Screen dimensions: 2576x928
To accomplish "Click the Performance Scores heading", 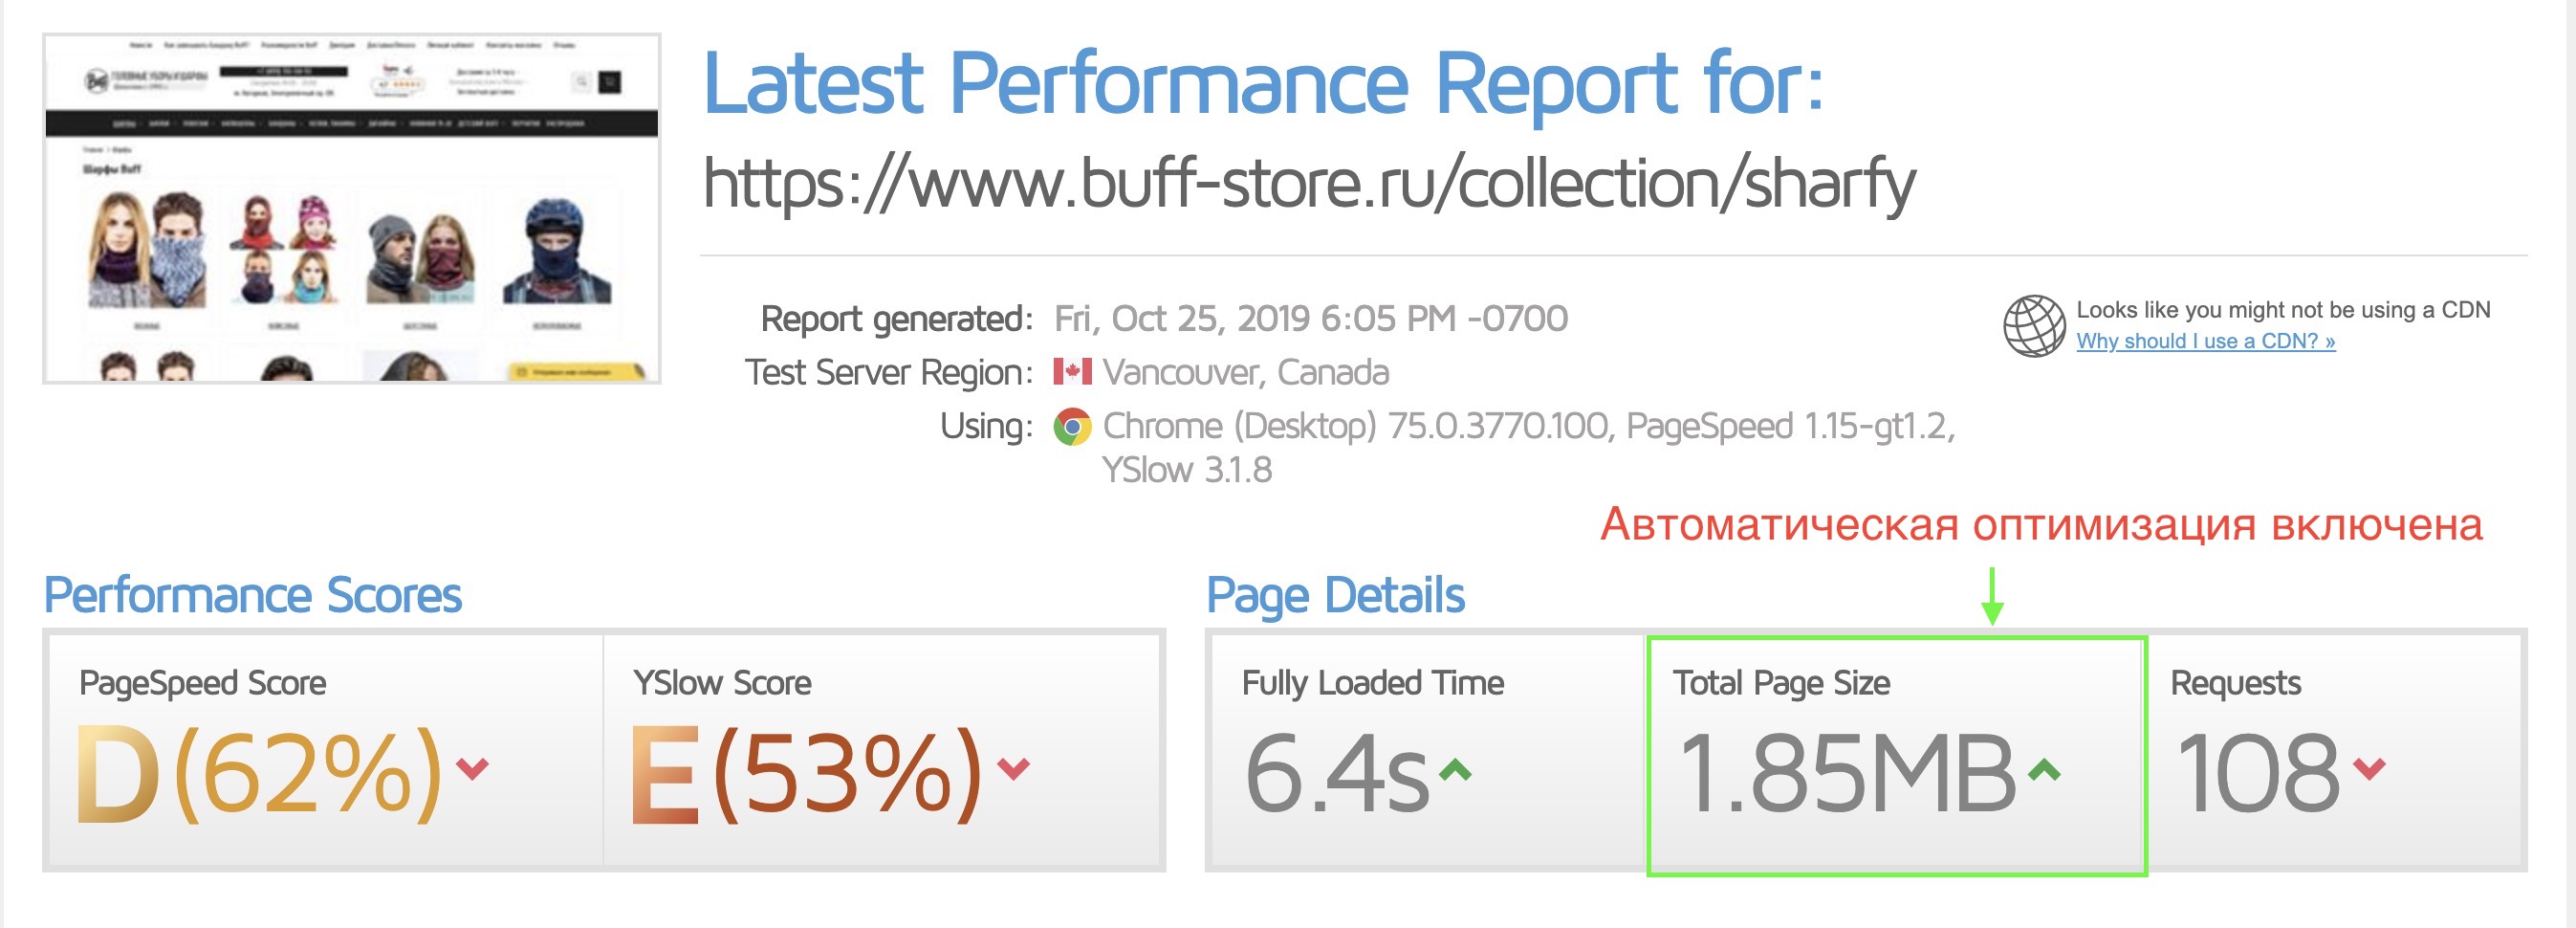I will pos(253,595).
